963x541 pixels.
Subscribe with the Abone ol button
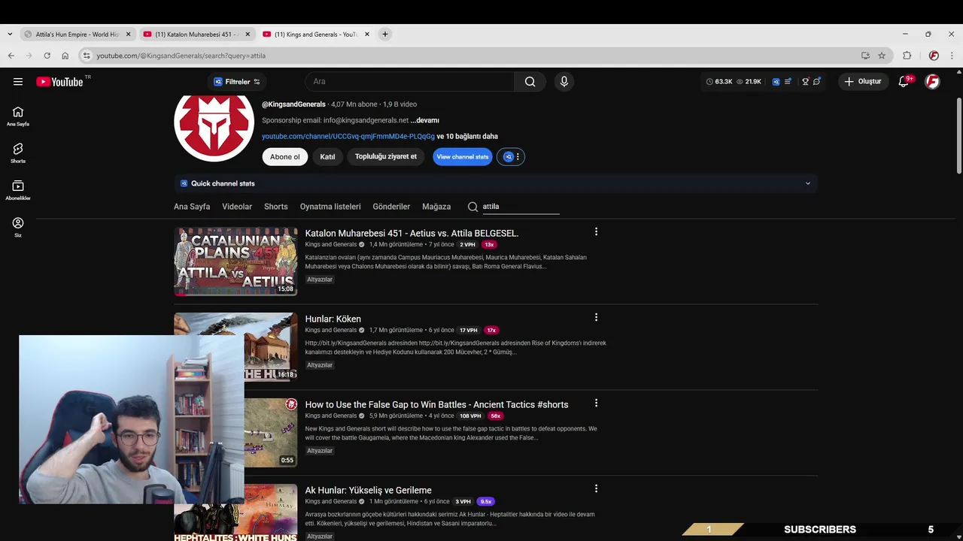click(285, 157)
